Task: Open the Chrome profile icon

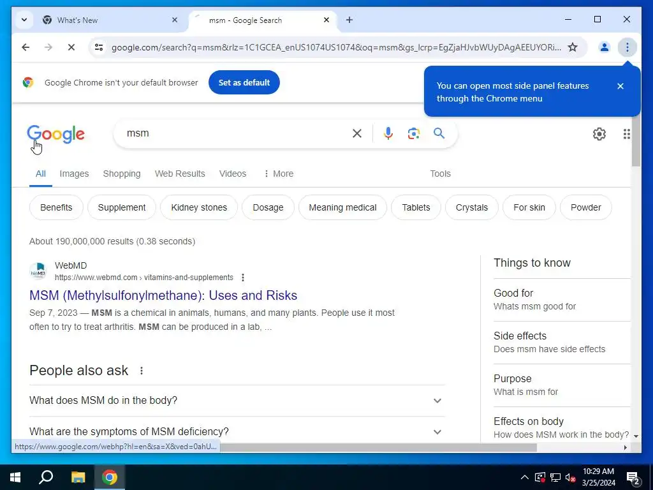Action: coord(605,47)
